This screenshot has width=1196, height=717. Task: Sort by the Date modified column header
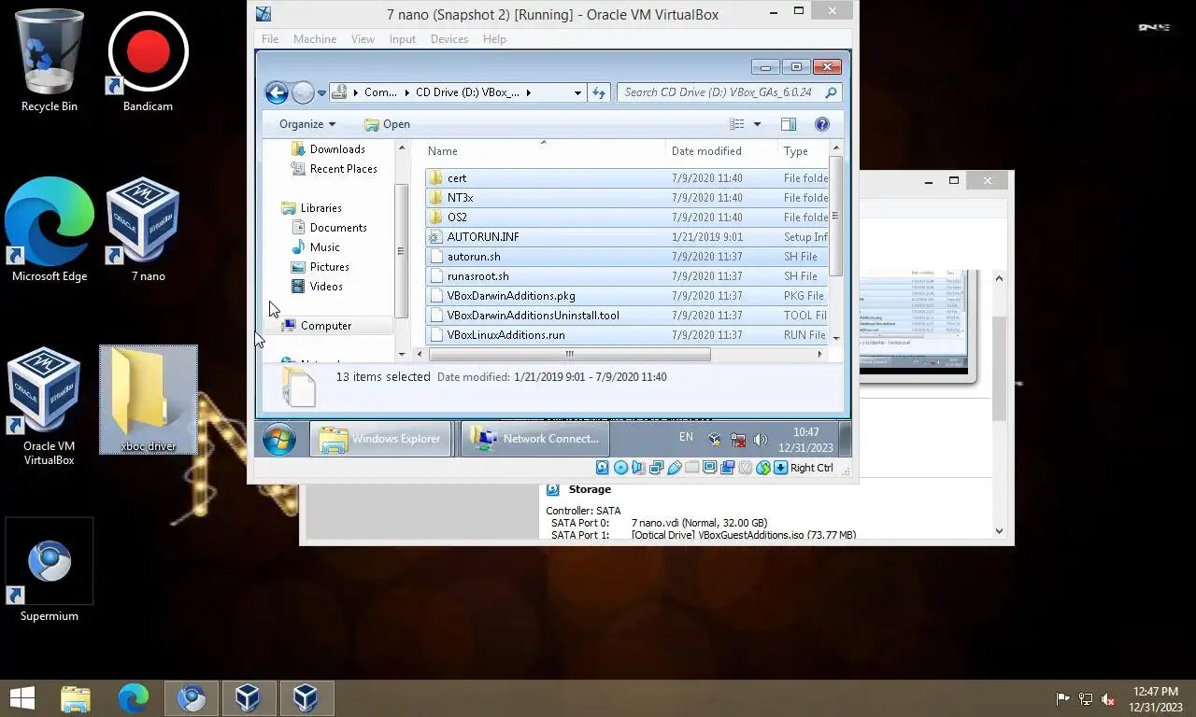point(720,151)
